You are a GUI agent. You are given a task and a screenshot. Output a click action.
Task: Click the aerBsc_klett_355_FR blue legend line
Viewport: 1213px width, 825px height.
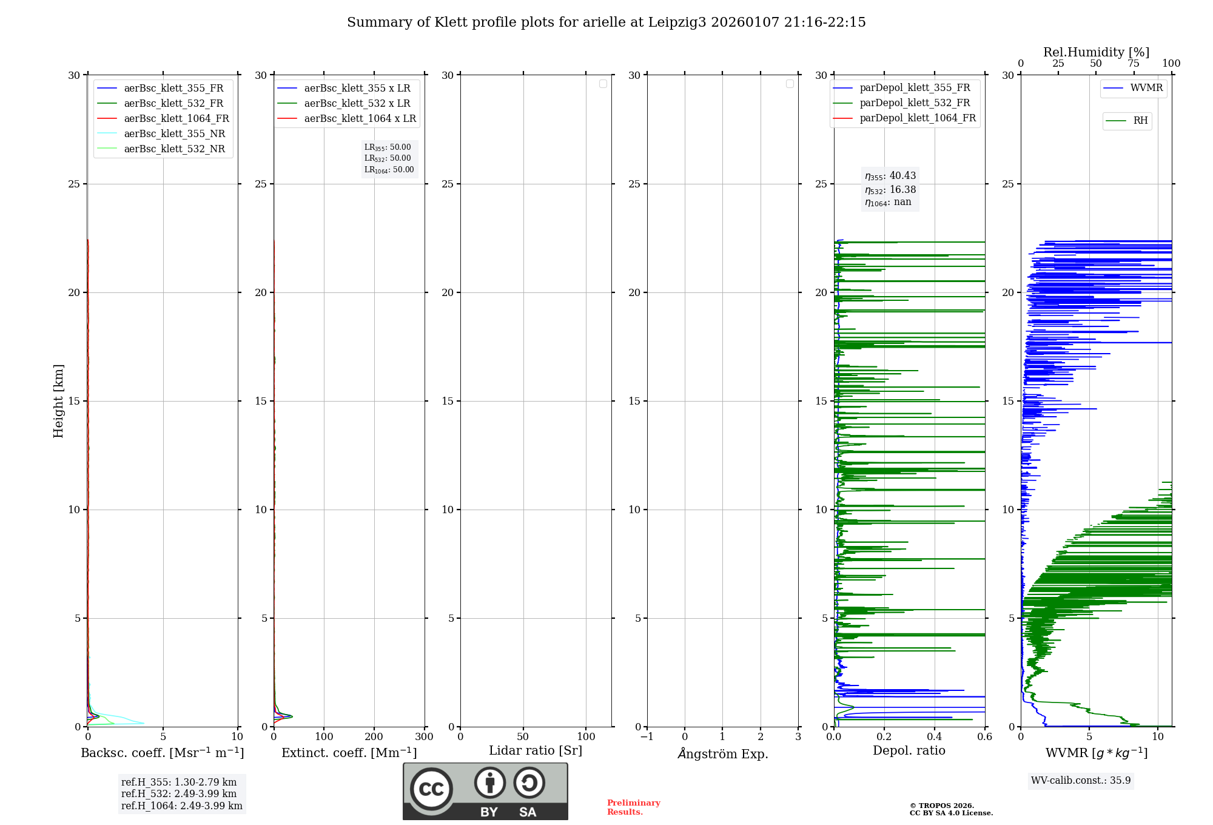(107, 89)
